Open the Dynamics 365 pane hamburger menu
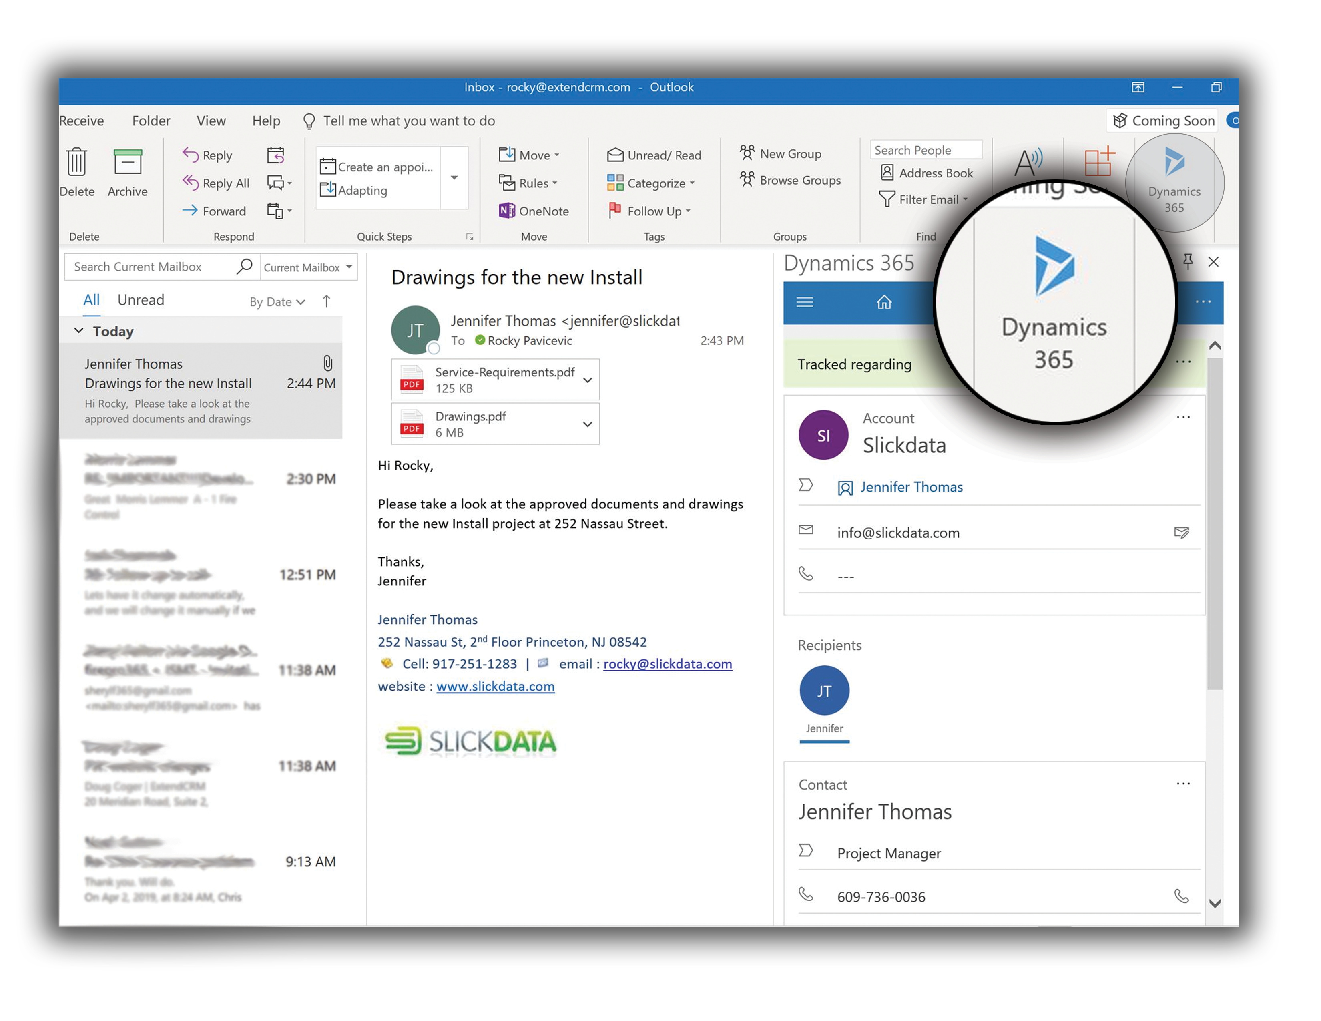Screen dimensions: 1321x1021 coord(805,302)
